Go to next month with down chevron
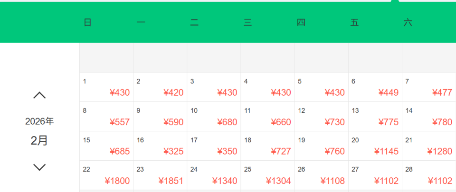This screenshot has width=456, height=192. (39, 167)
